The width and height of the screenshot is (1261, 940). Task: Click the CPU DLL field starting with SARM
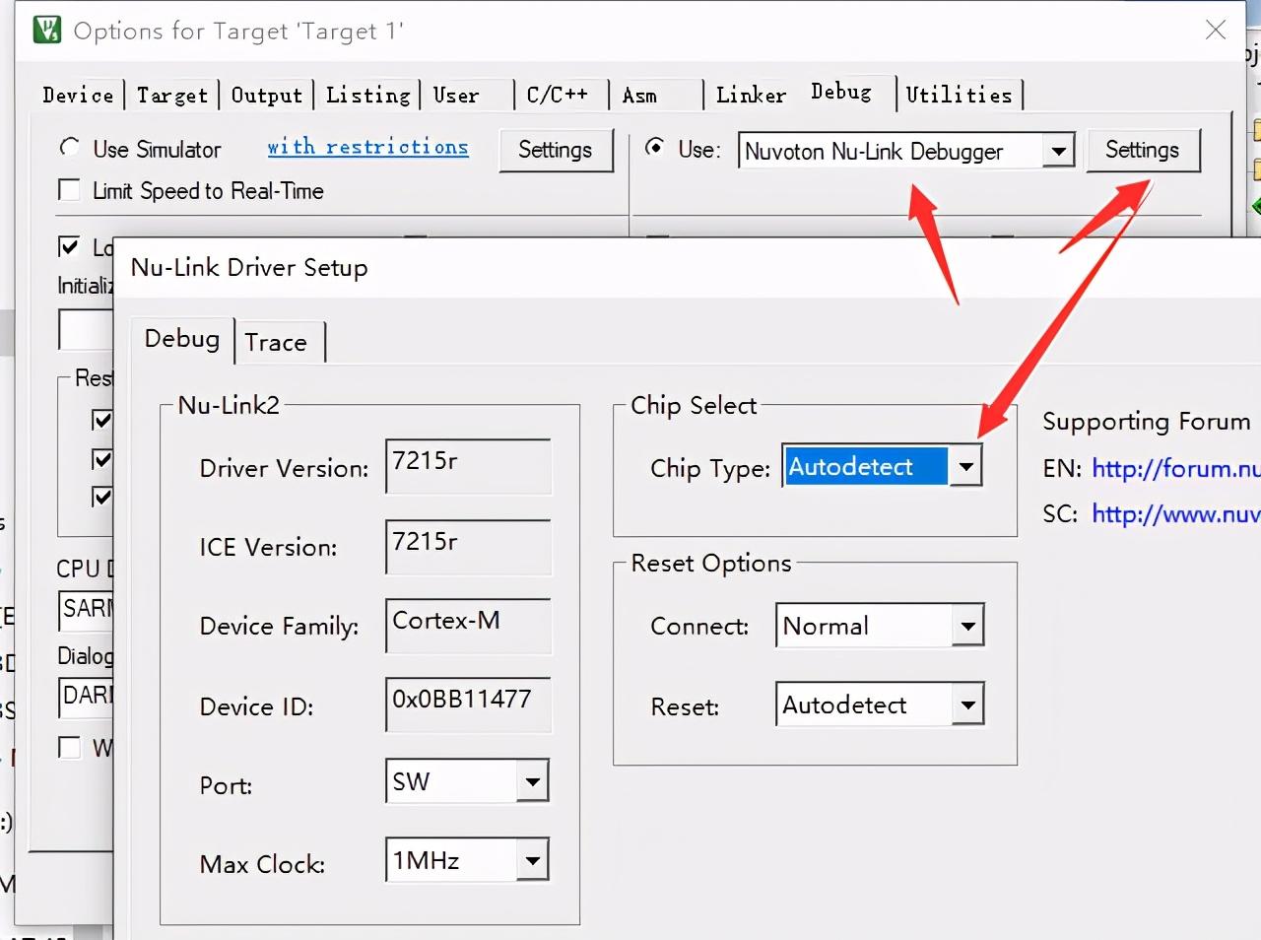[x=87, y=610]
